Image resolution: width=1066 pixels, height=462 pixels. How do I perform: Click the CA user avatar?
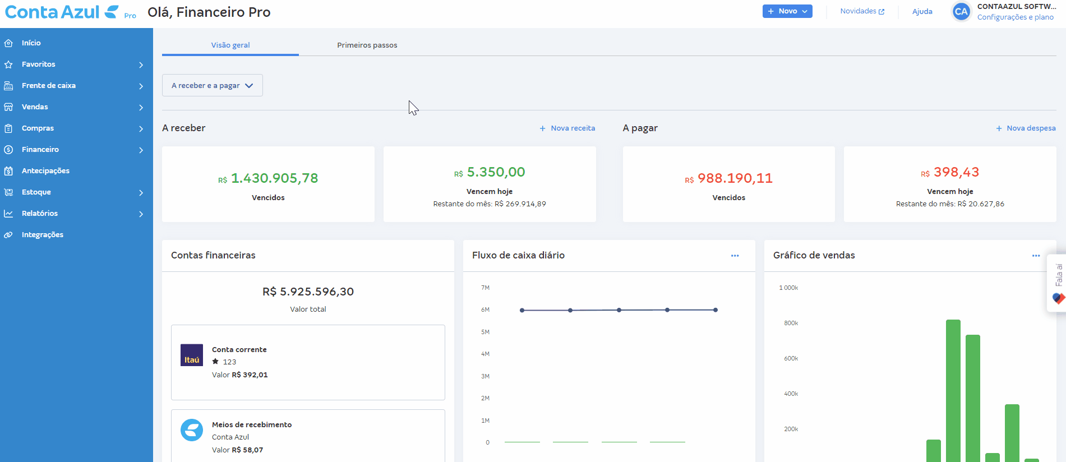coord(961,11)
